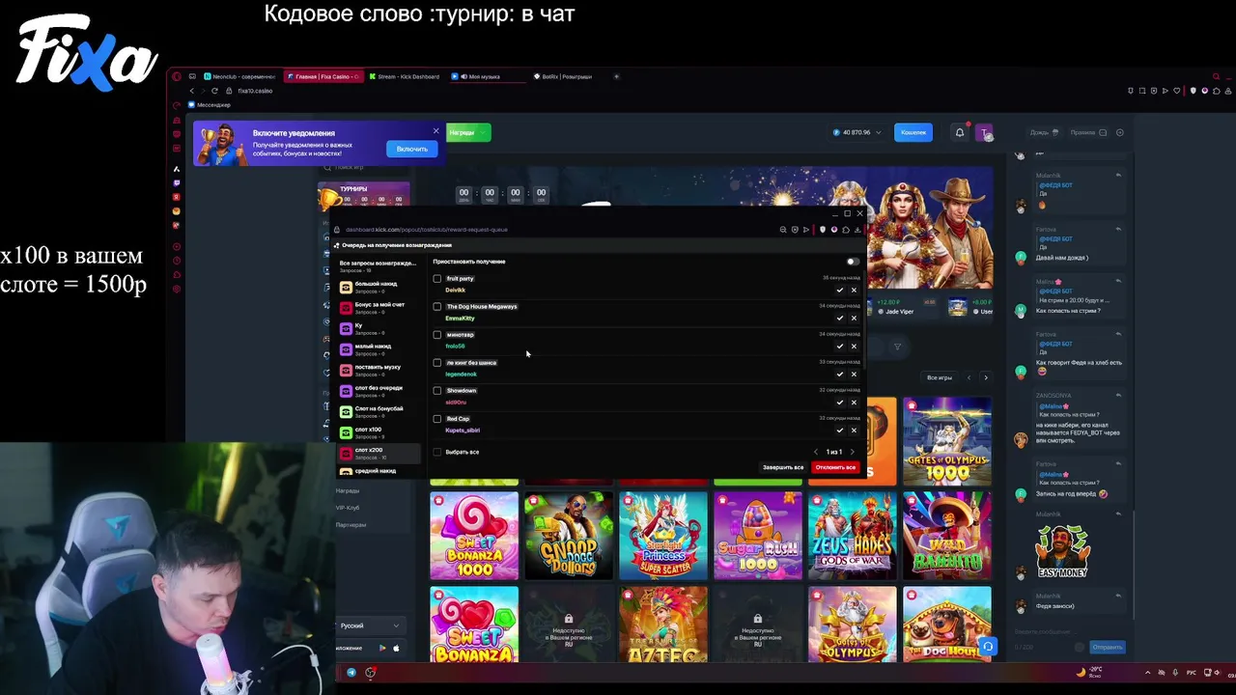Open the Все запросы вознаграждений list
This screenshot has height=695, width=1236.
click(378, 265)
